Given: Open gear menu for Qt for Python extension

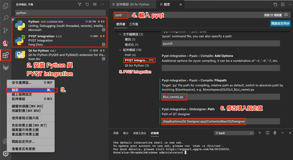Looking at the screenshot, I should pyautogui.click(x=104, y=59).
